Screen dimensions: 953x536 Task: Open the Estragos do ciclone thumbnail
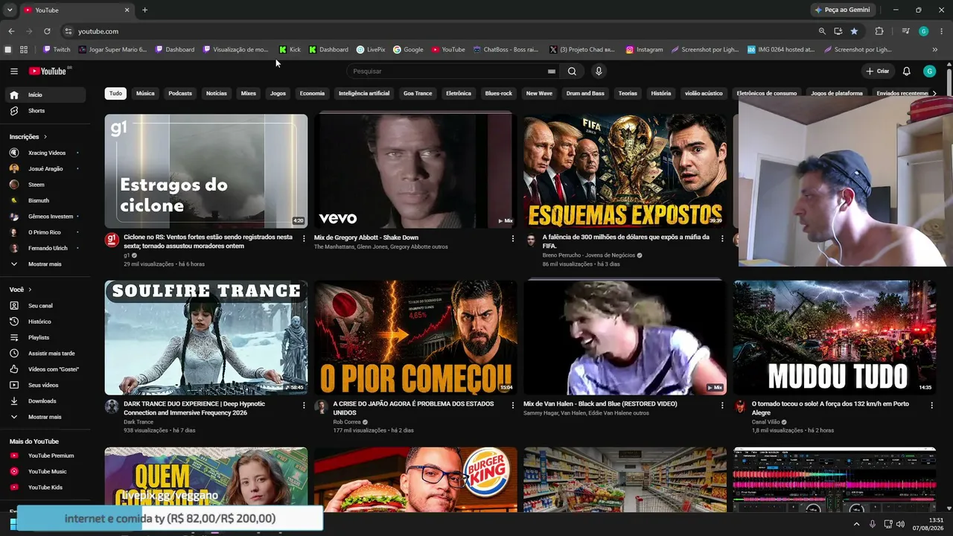(x=206, y=171)
